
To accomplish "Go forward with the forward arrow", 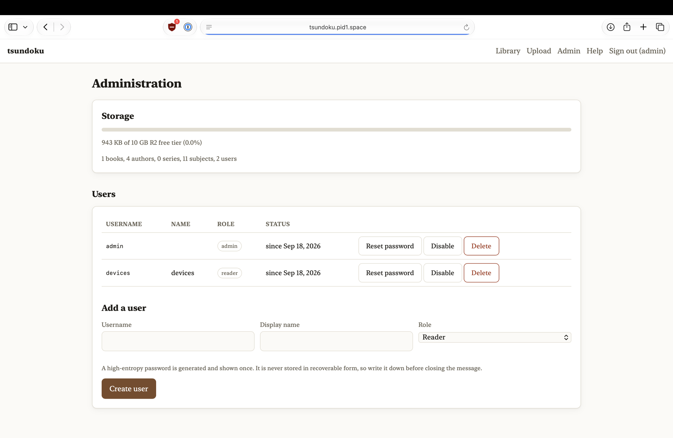I will (x=62, y=27).
